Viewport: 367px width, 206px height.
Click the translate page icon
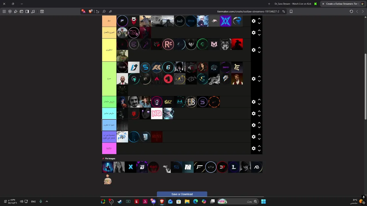click(110, 11)
